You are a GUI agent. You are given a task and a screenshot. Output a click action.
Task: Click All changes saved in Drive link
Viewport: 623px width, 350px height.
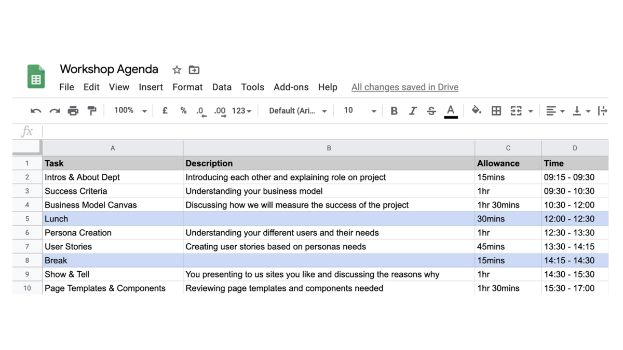(404, 87)
